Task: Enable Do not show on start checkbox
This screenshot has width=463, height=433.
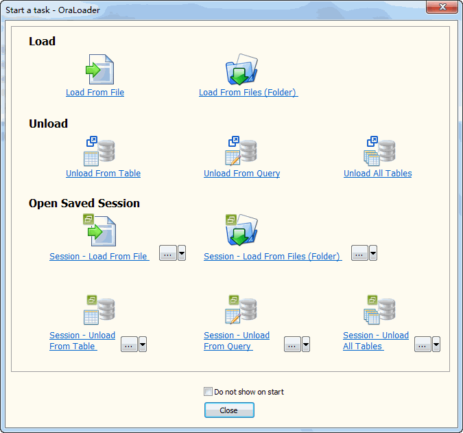Action: click(x=208, y=392)
